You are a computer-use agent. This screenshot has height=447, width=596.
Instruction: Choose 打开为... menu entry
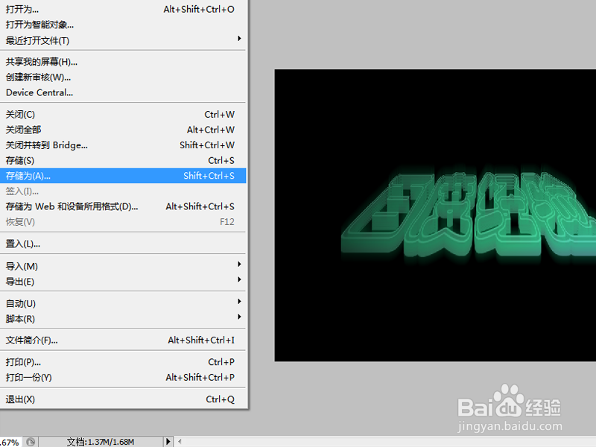123,9
